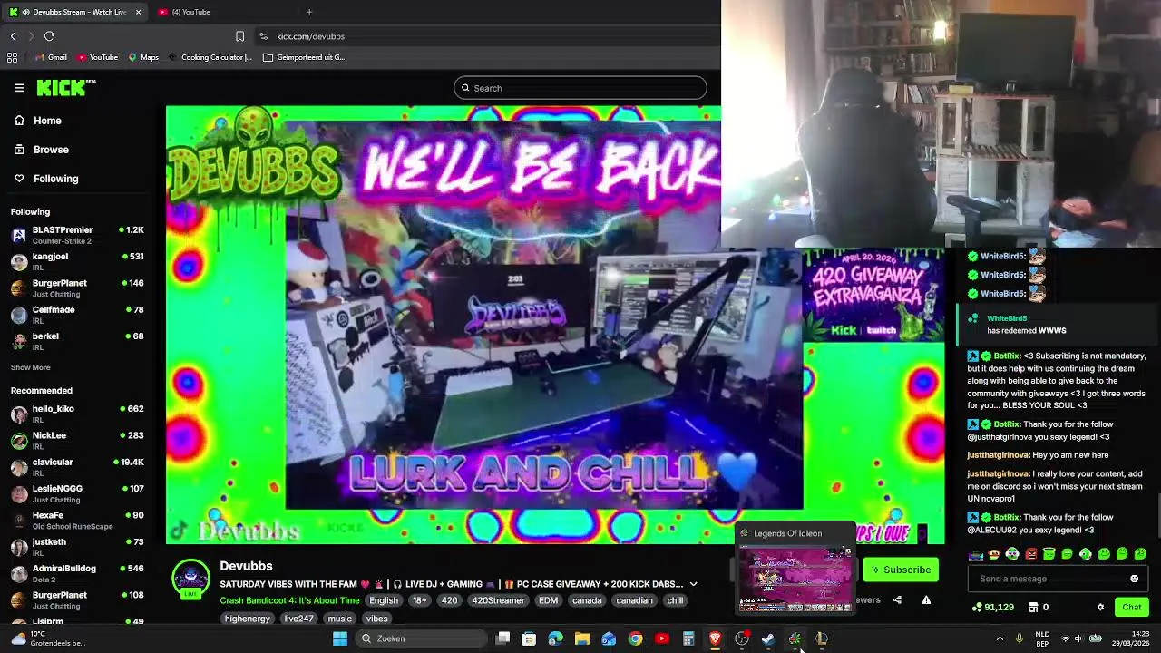Click the Windows Start button

pyautogui.click(x=340, y=638)
